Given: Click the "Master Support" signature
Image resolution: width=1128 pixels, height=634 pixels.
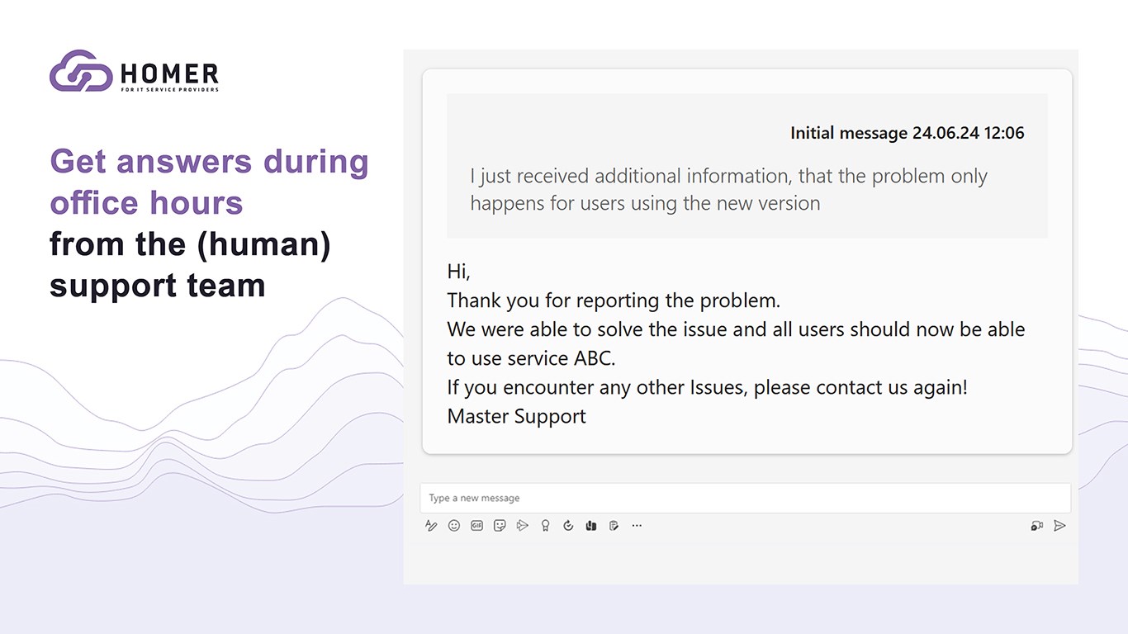Looking at the screenshot, I should click(x=516, y=416).
